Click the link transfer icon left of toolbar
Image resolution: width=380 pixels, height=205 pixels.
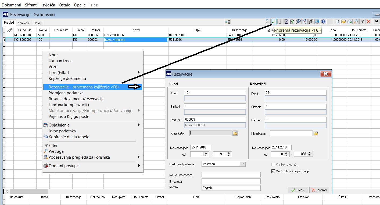click(228, 22)
